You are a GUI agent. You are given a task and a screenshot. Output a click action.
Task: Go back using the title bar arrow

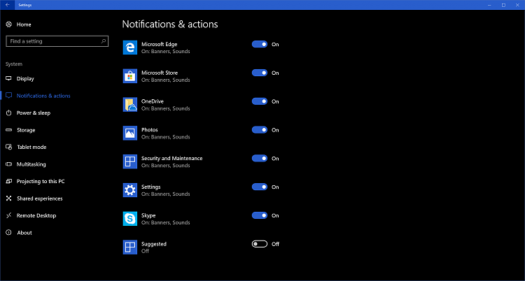(x=8, y=5)
